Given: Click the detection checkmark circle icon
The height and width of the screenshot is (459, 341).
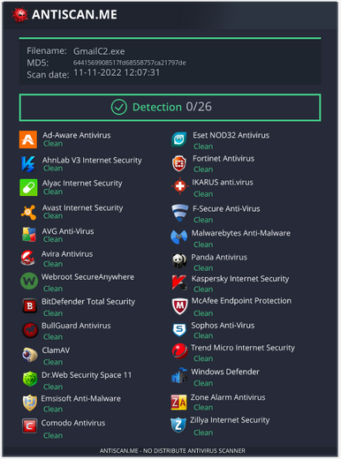Looking at the screenshot, I should pos(119,107).
